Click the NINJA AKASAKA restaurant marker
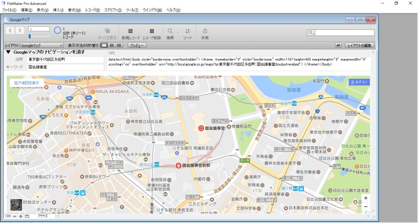 [93, 91]
